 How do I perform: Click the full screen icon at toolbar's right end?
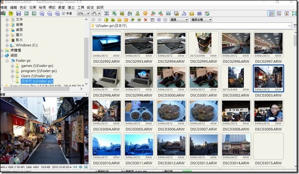[294, 14]
